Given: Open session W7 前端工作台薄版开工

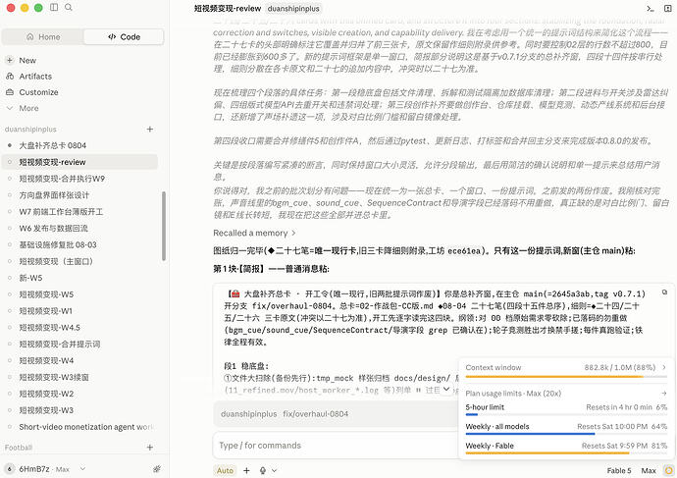Looking at the screenshot, I should tap(79, 212).
